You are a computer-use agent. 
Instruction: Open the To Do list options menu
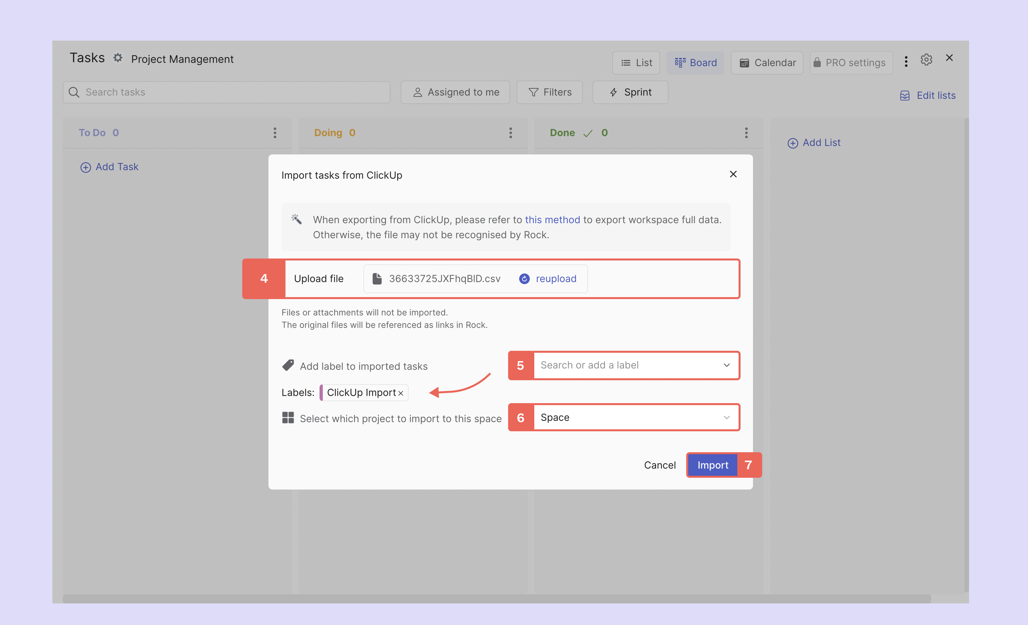tap(275, 133)
